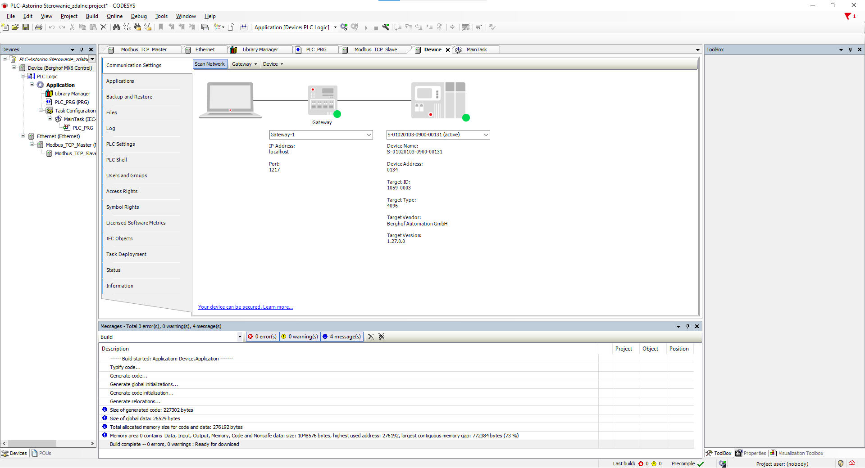Open the Build message category dropdown

[240, 337]
